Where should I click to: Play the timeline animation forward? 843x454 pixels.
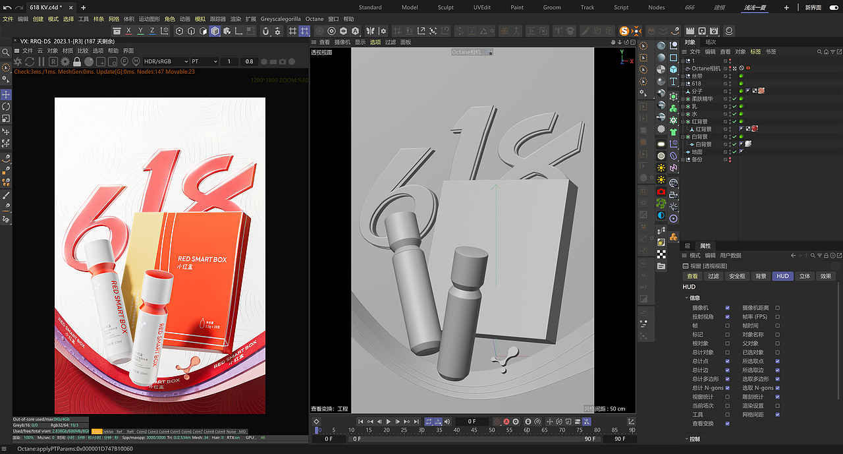point(388,422)
